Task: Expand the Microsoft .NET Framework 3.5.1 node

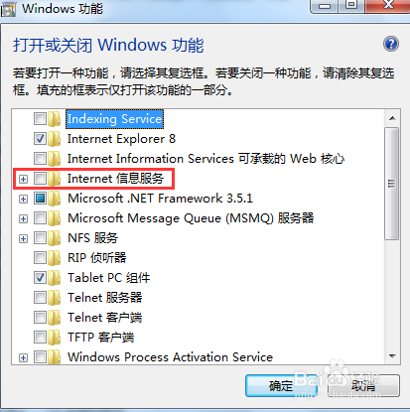Action: coord(23,199)
